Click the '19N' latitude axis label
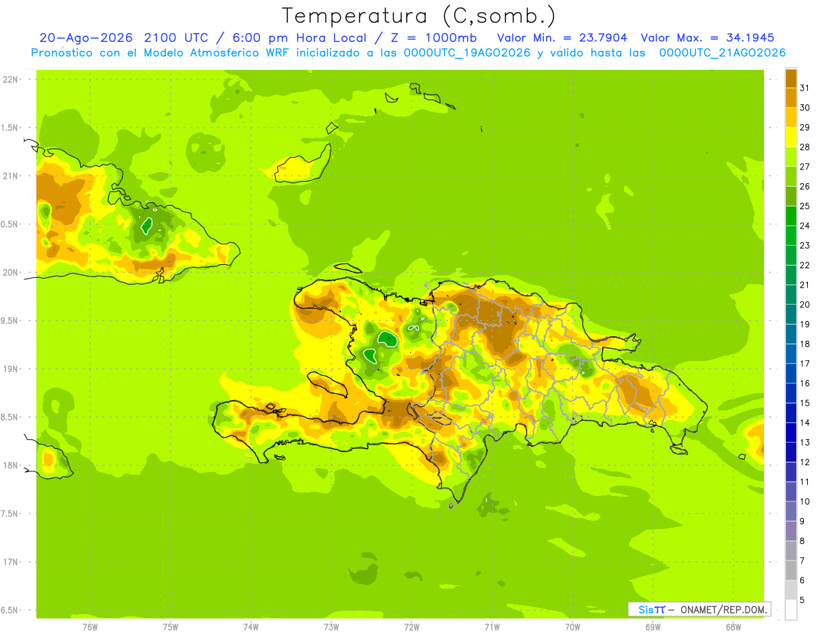 12,369
